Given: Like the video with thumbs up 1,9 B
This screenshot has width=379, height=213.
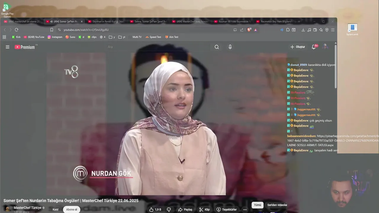Looking at the screenshot, I should tap(155, 209).
